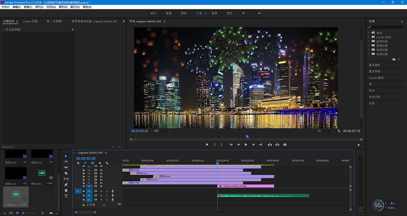Toggle V1 track output eye
Screen dimensions: 407x216
(x=101, y=186)
